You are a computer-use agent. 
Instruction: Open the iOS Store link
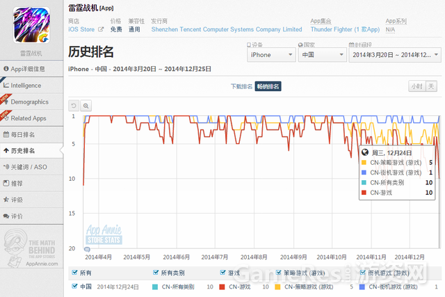[x=81, y=29]
